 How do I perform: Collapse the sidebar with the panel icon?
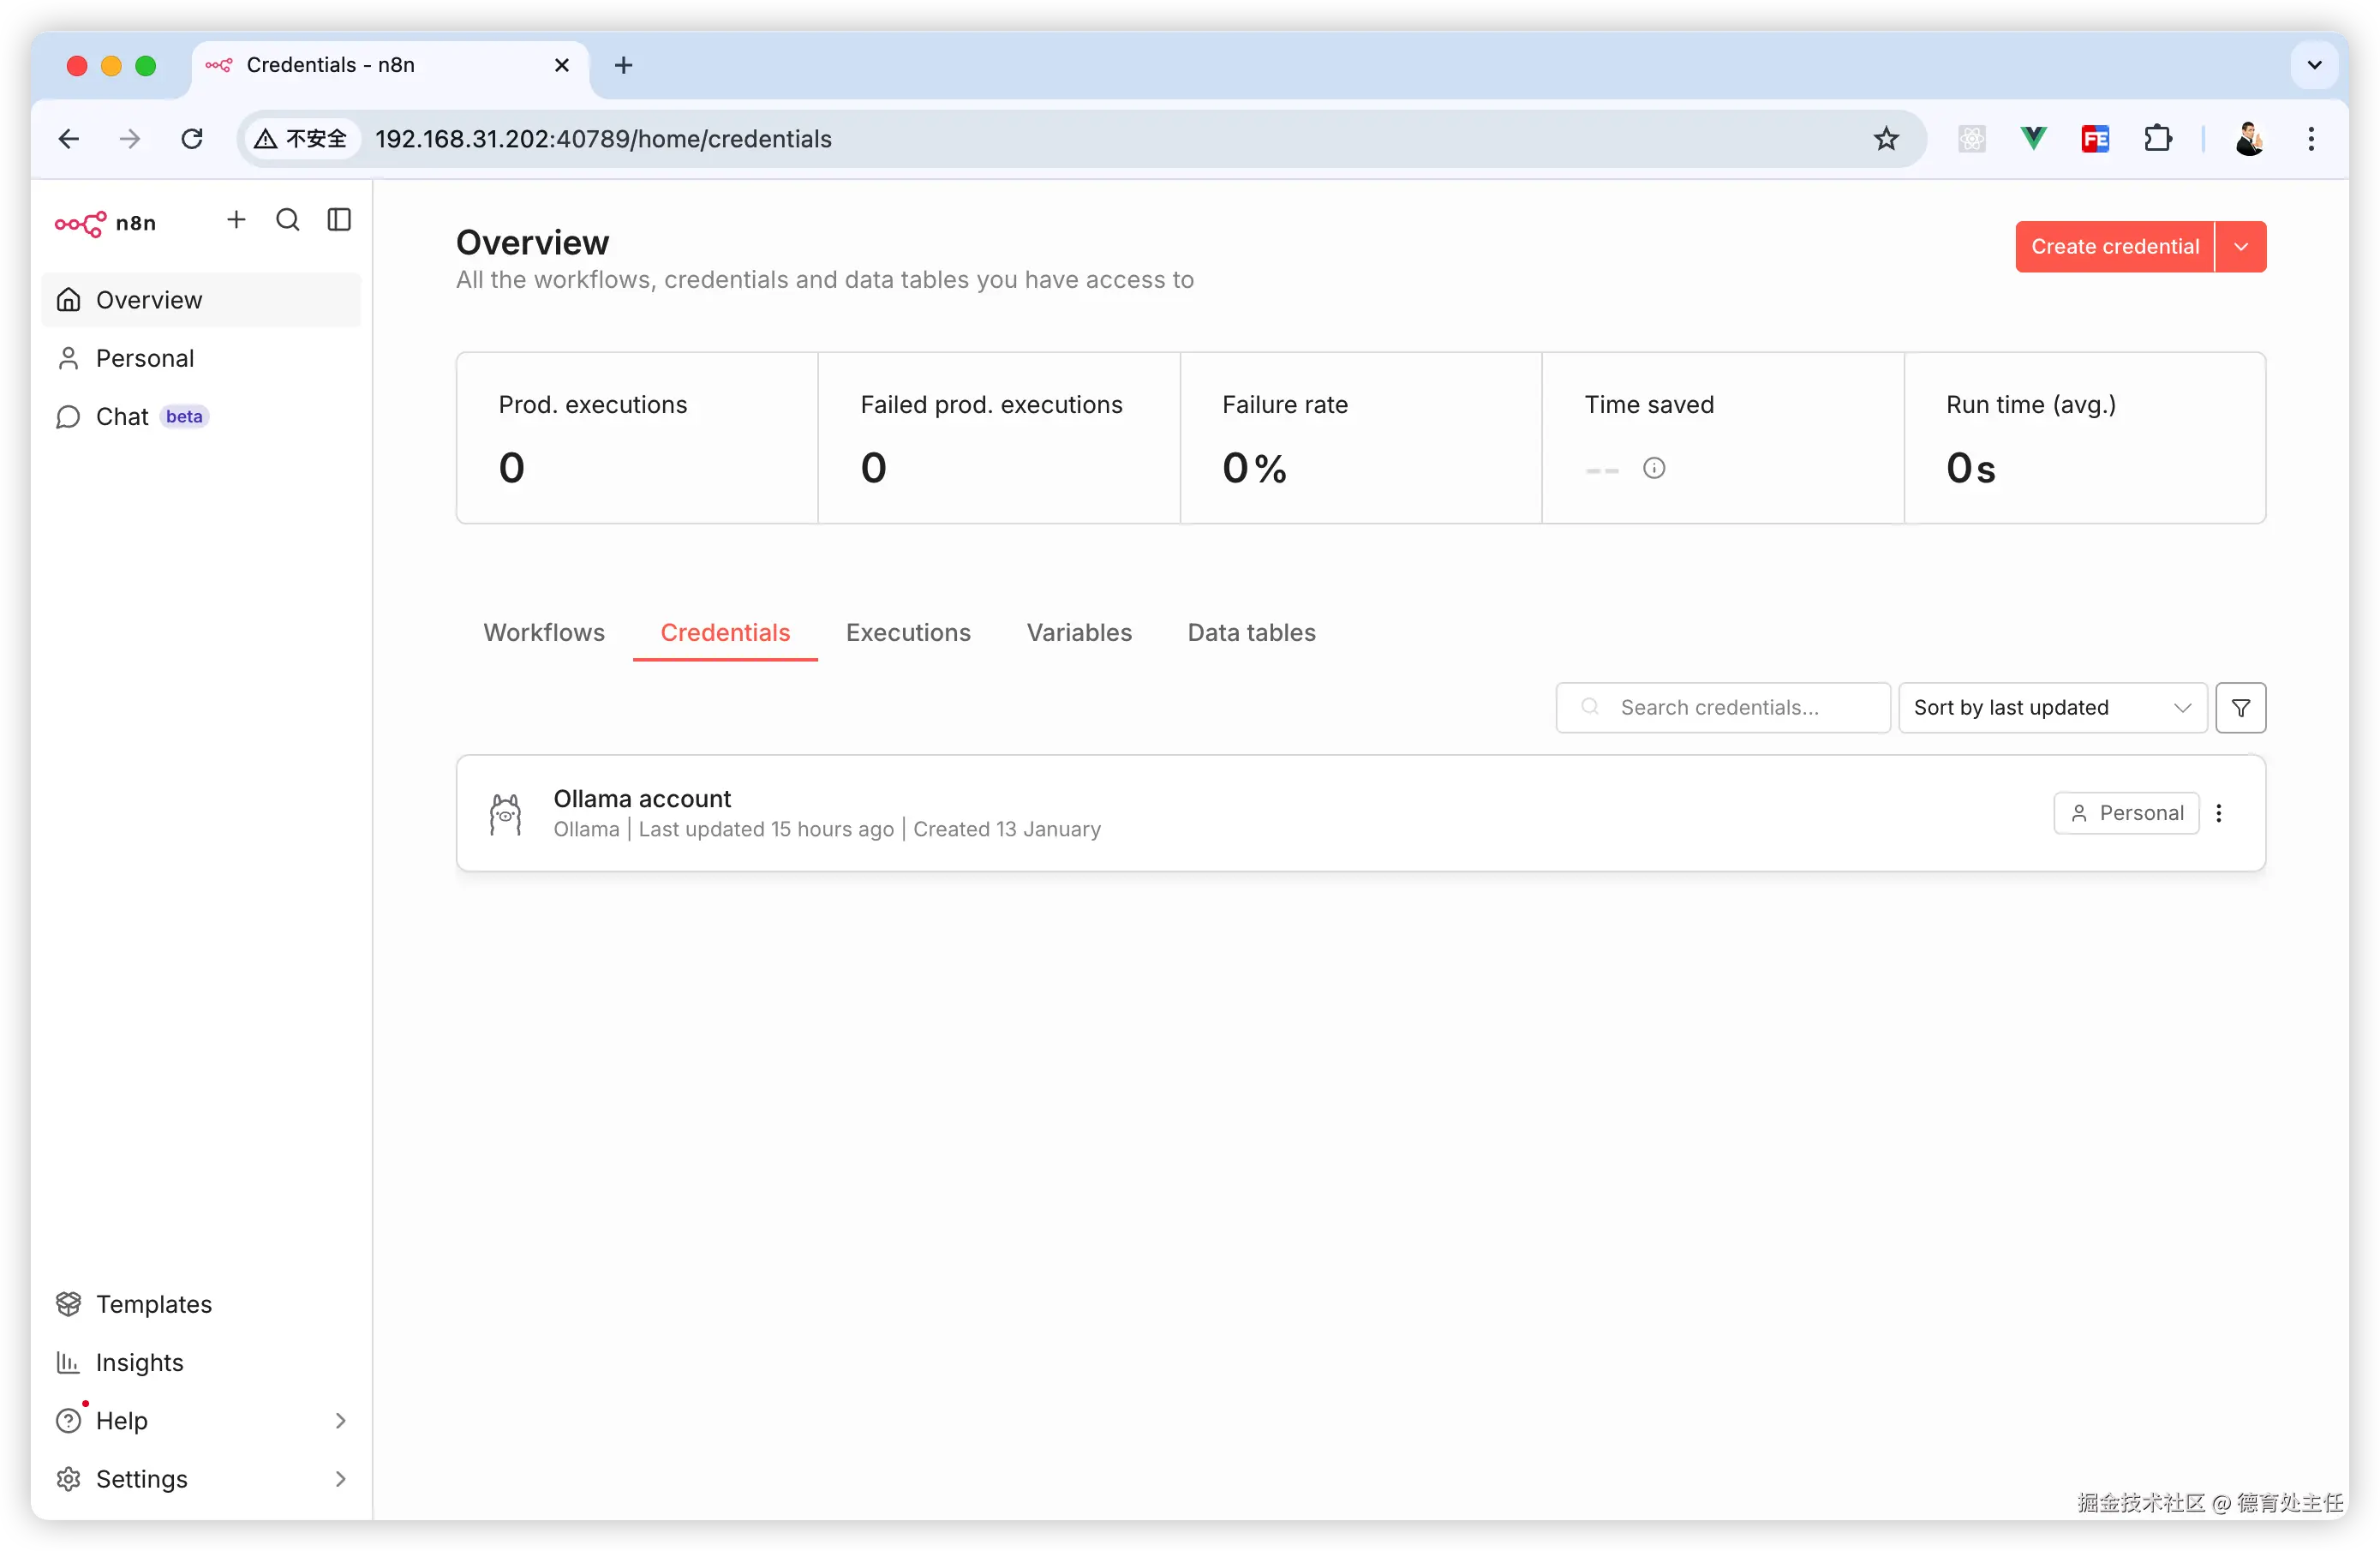coord(339,220)
